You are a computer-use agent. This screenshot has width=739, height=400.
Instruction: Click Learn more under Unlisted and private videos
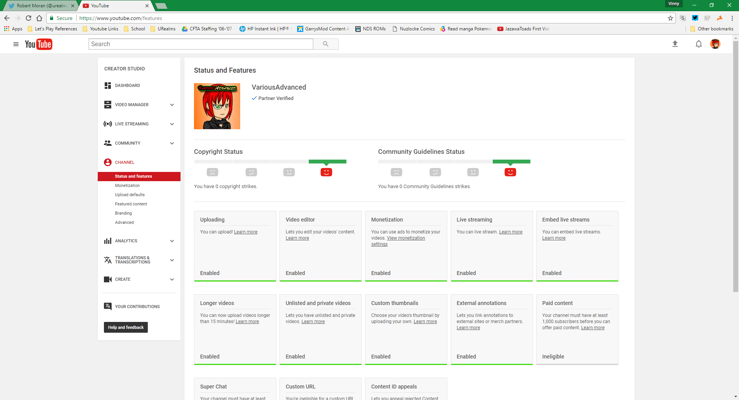pyautogui.click(x=313, y=322)
